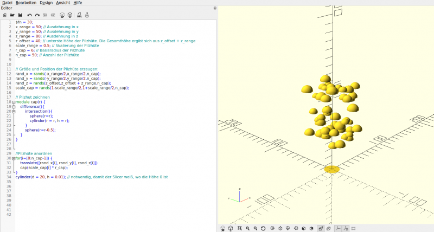Image resolution: width=434 pixels, height=232 pixels.
Task: Toggle Show Edges in viewport toolbar
Action: 354,229
